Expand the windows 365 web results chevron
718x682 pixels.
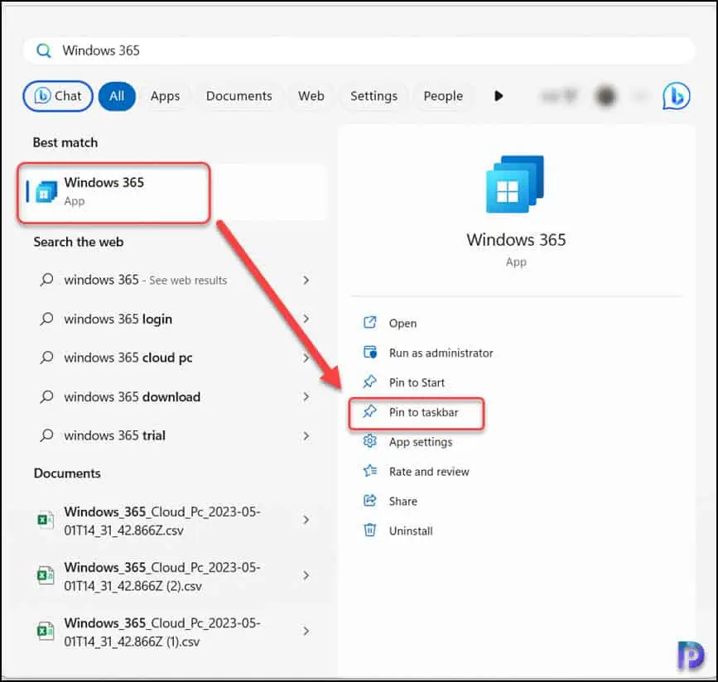click(x=306, y=280)
